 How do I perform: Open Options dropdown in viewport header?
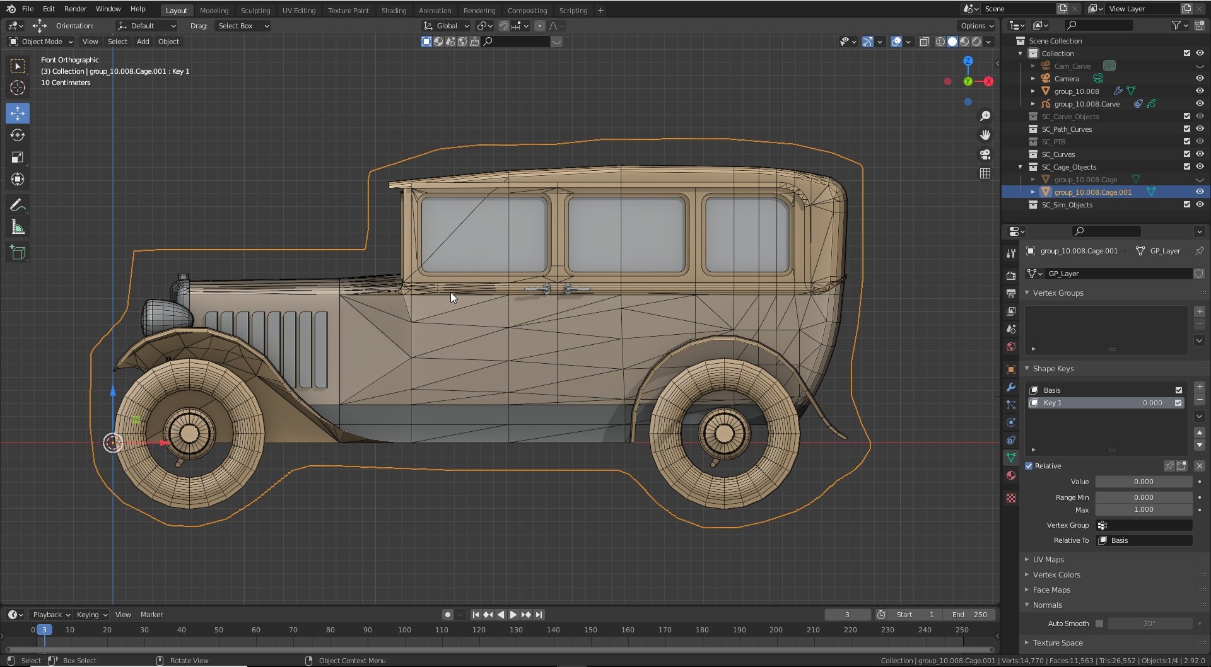pyautogui.click(x=976, y=26)
